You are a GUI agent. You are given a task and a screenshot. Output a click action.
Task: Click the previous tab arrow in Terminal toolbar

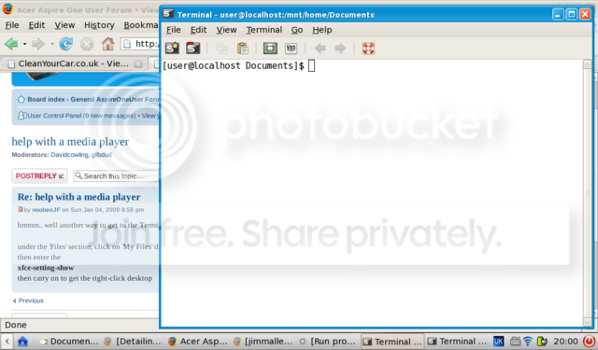click(320, 48)
